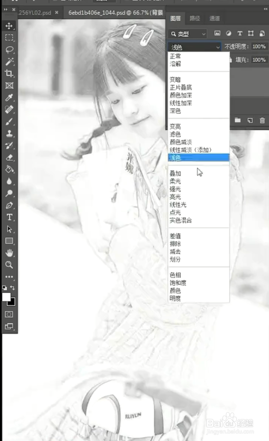Switch to the 通道 tab
Screen dimensions: 269x441
pos(214,18)
